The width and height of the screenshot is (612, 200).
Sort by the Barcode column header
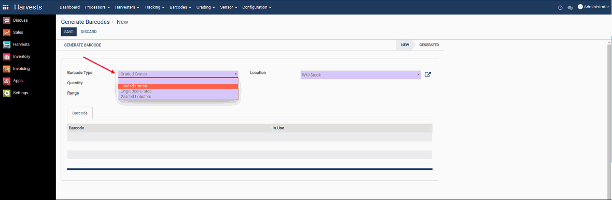coord(77,128)
